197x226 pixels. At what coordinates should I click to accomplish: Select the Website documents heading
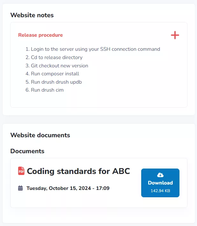tap(40, 135)
